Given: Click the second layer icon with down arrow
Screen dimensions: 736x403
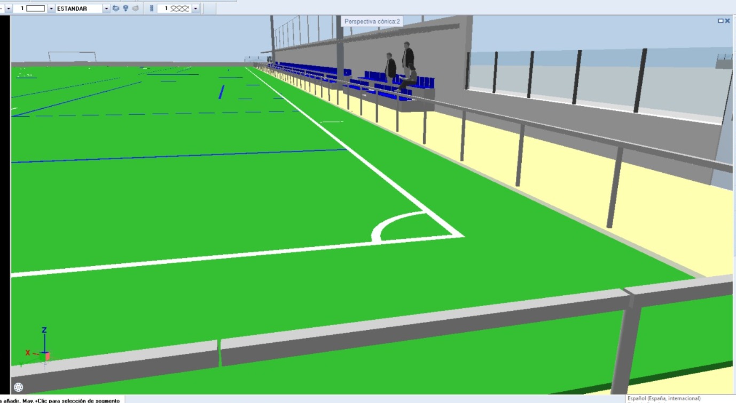Looking at the screenshot, I should pyautogui.click(x=126, y=9).
